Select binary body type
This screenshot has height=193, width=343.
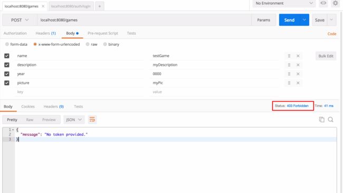tap(105, 44)
